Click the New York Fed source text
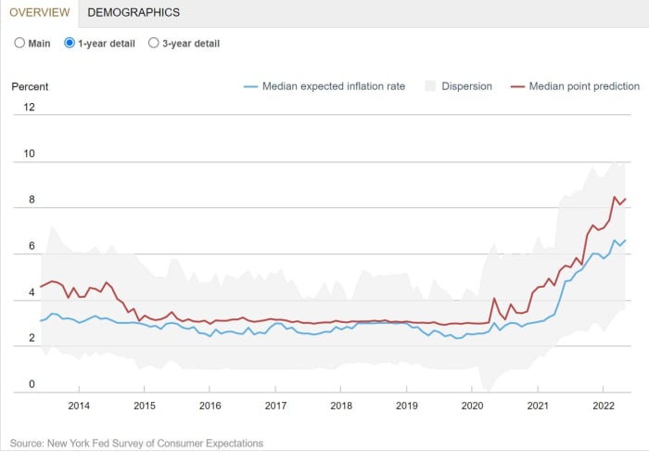 tap(136, 443)
